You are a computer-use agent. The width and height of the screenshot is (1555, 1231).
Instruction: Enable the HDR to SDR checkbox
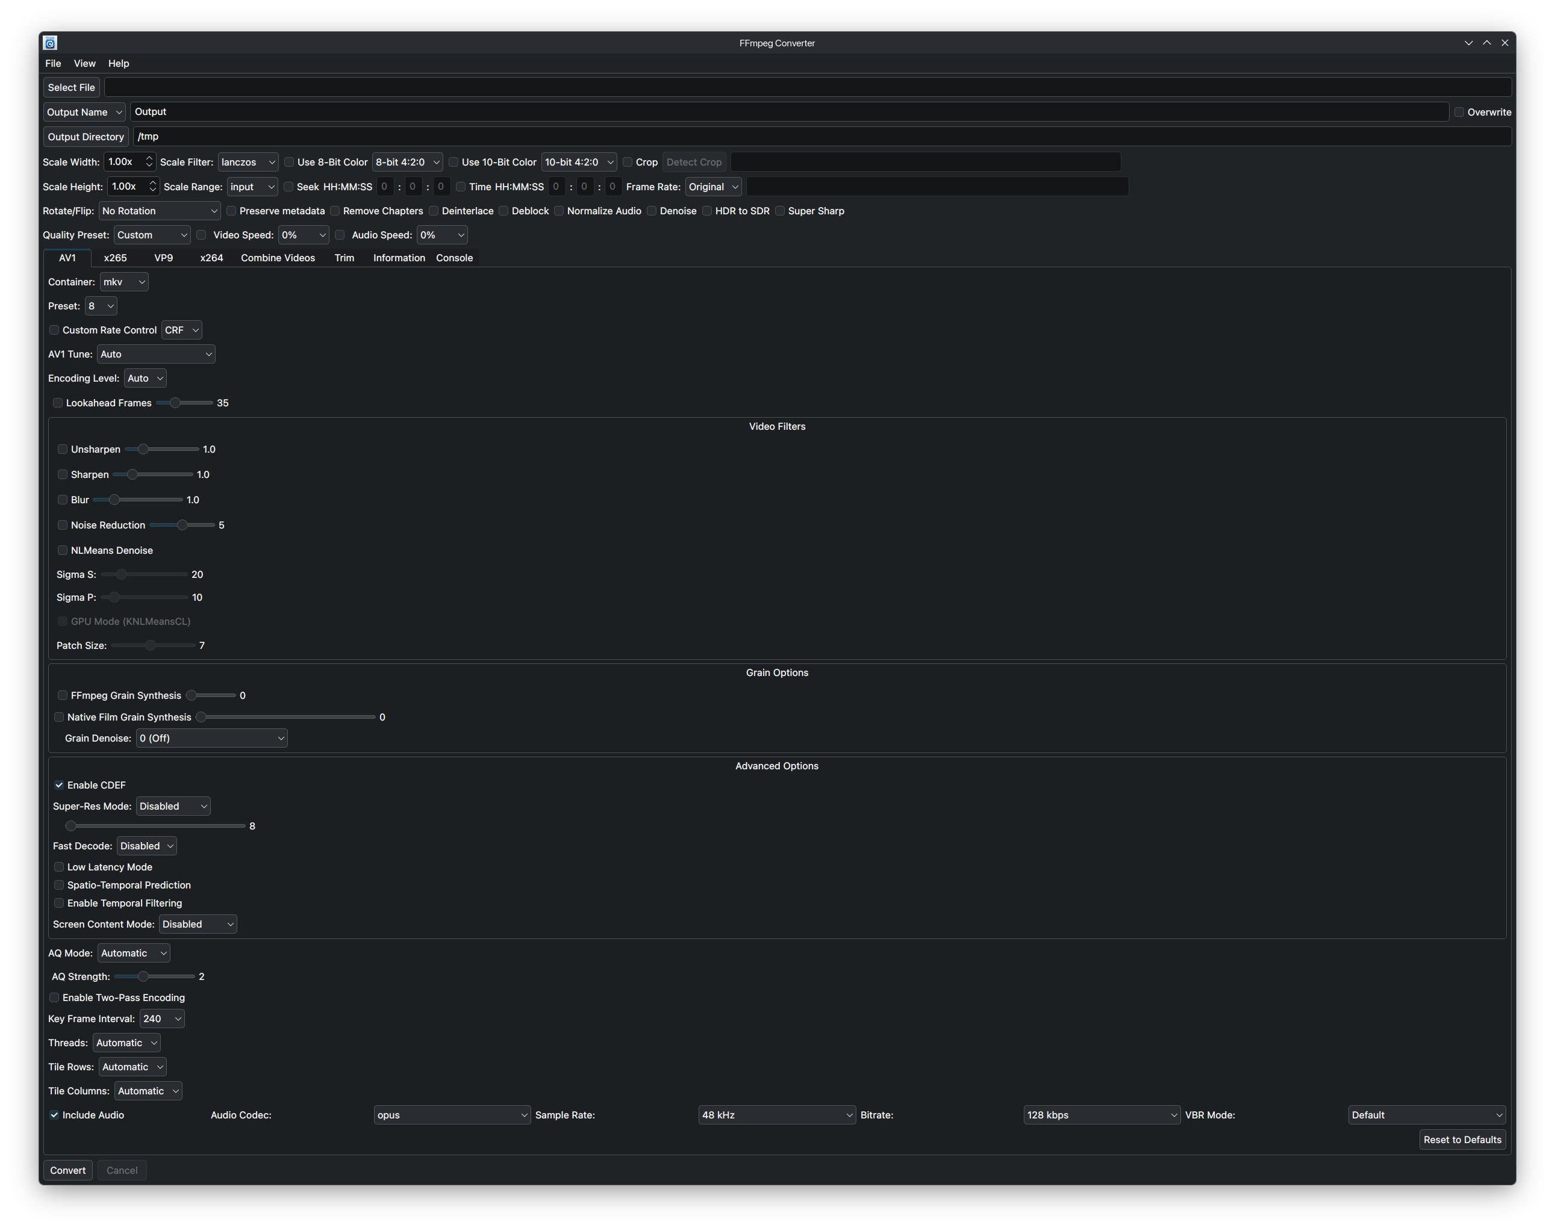click(707, 211)
